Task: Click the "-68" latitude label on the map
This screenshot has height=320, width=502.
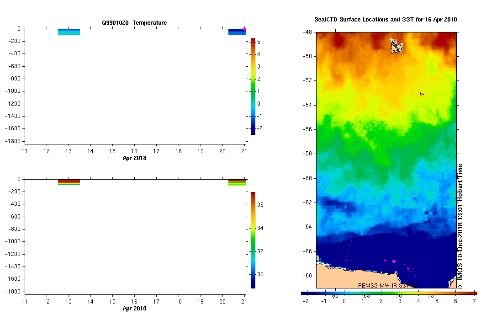Action: coord(307,276)
